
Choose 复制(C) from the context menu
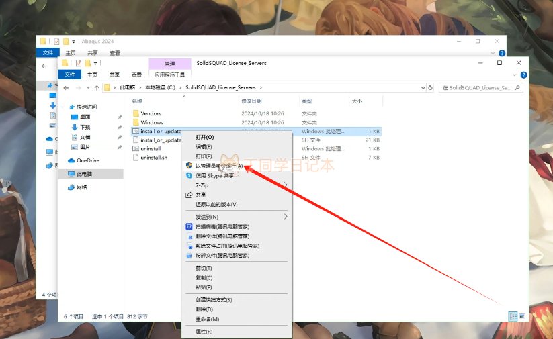[204, 278]
